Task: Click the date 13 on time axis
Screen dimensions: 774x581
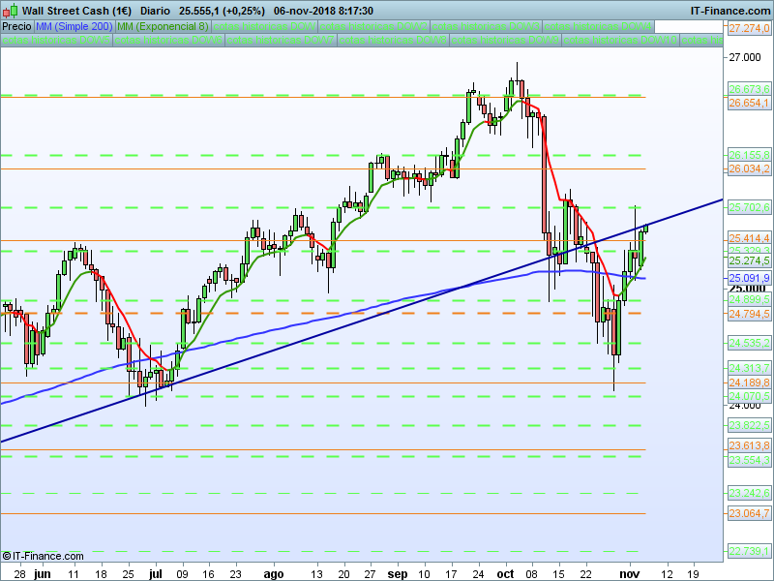Action: 316,574
